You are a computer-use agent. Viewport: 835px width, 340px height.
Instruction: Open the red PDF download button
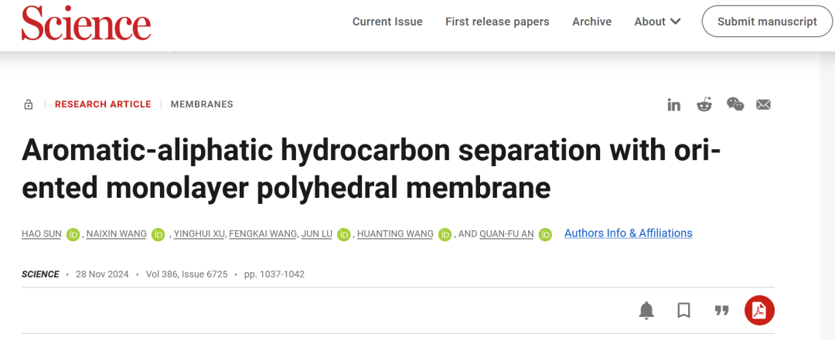(759, 310)
